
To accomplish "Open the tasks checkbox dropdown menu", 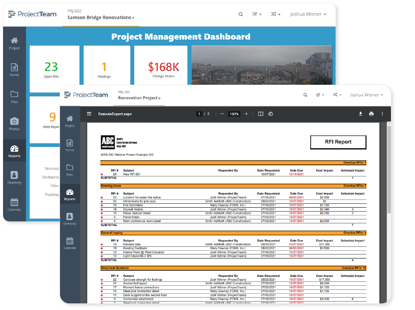I will [x=320, y=95].
